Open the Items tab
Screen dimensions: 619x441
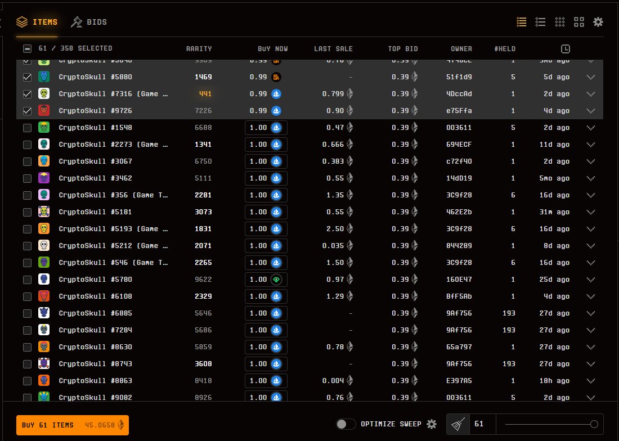(x=37, y=22)
